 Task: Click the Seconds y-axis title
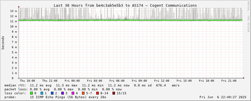coord(3,43)
